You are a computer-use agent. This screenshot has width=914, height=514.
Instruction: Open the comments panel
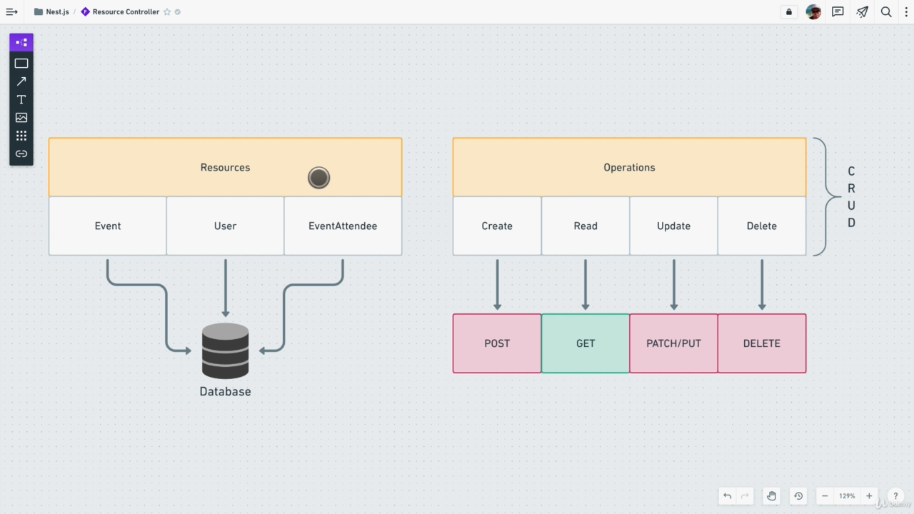(838, 11)
